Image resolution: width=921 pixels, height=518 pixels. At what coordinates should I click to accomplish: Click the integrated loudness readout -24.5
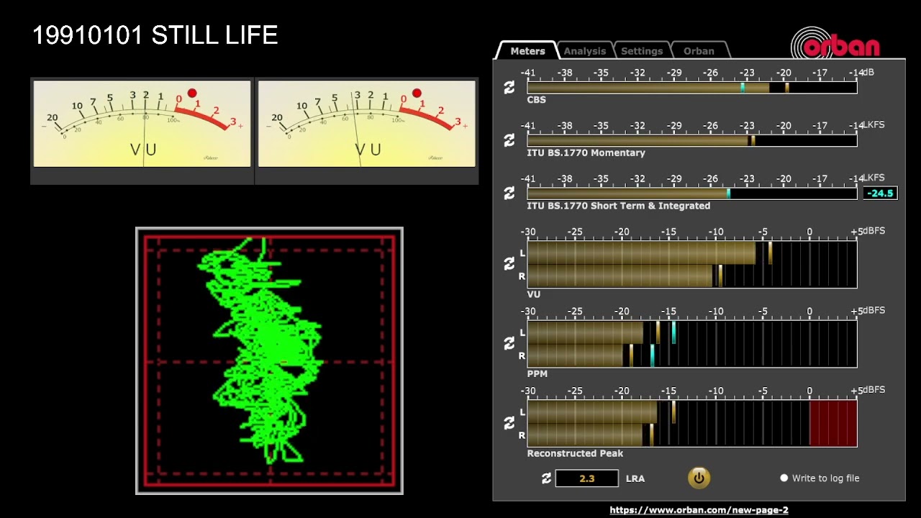click(880, 193)
